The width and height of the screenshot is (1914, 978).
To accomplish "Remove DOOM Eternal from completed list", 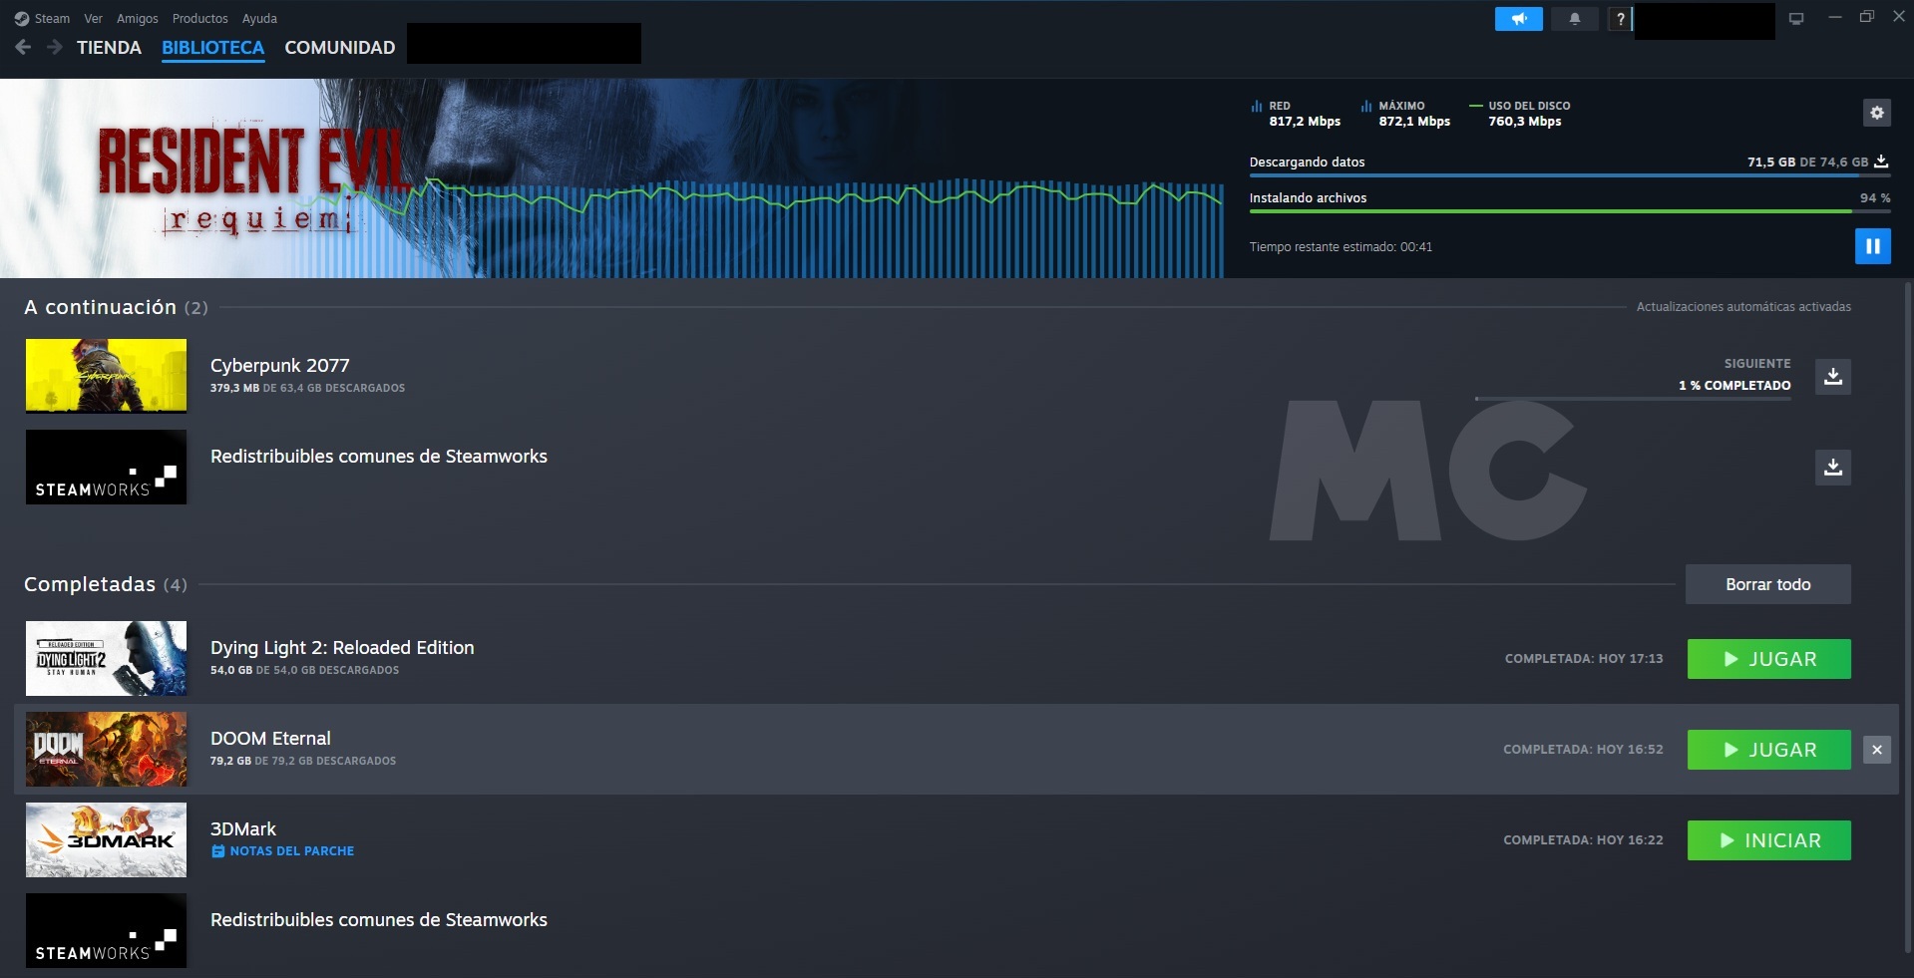I will click(1876, 750).
